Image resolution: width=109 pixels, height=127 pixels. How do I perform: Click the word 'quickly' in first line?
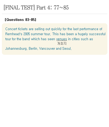[56, 29]
